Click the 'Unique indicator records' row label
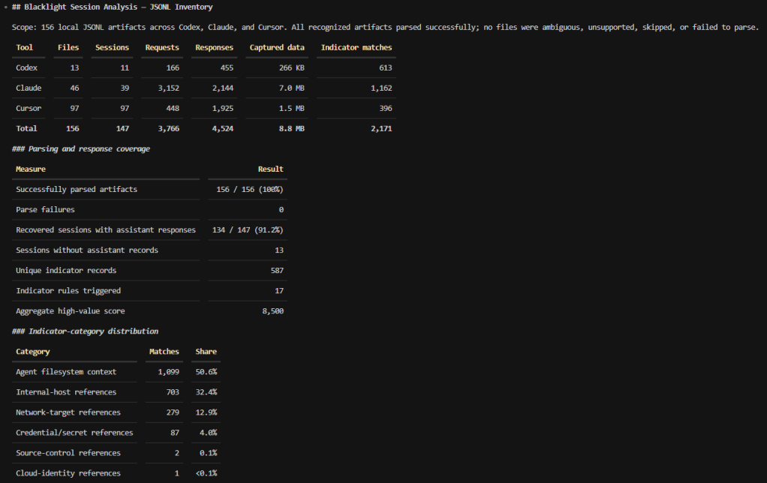 pyautogui.click(x=66, y=270)
